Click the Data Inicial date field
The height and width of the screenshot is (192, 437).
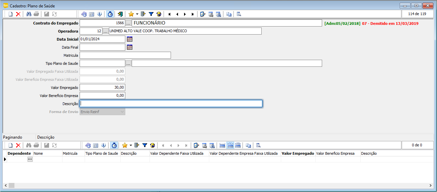(102, 39)
